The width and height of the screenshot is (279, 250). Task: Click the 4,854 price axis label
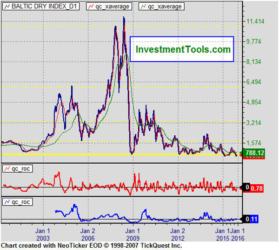255,103
